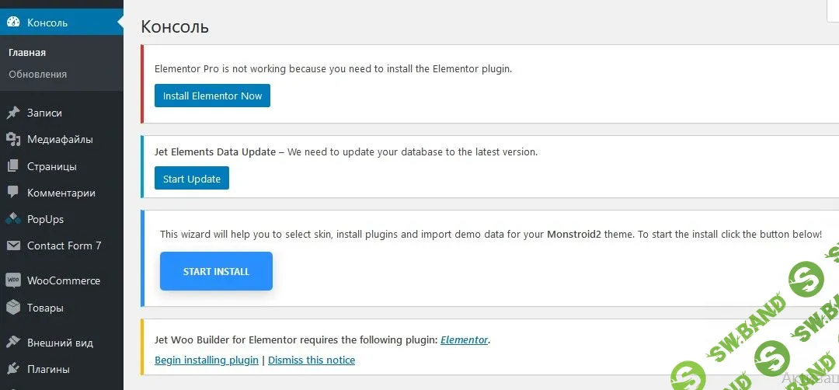Open the Обновления submenu item
This screenshot has width=839, height=390.
pos(37,75)
